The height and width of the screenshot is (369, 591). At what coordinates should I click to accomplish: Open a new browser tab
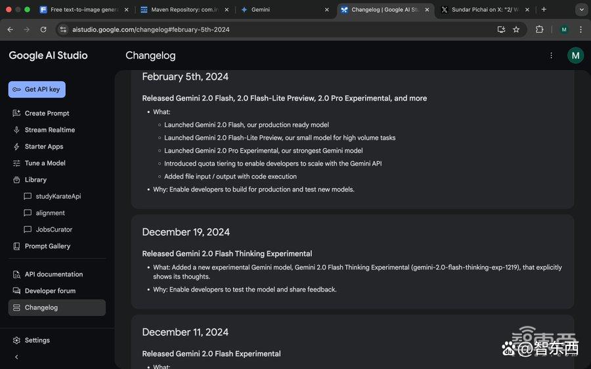[x=544, y=9]
